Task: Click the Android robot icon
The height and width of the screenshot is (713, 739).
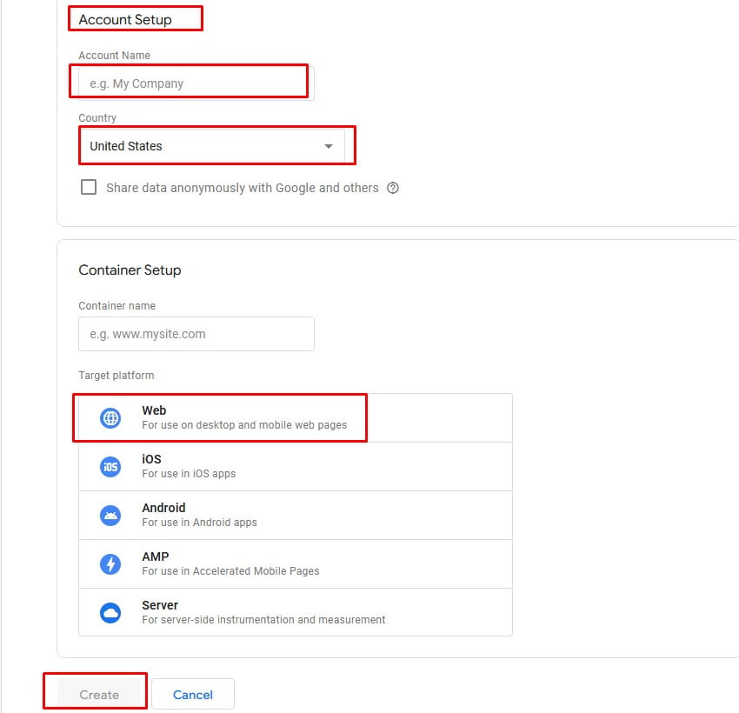Action: 110,516
